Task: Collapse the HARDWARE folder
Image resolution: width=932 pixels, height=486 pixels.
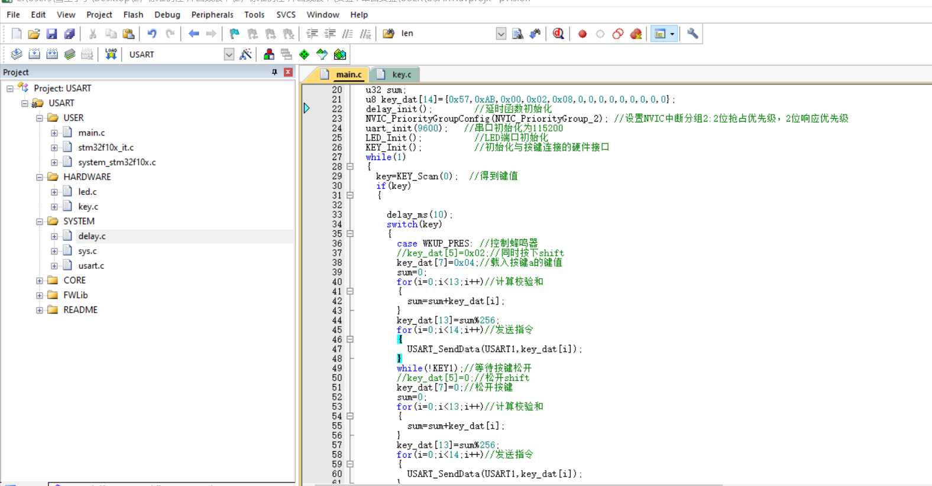Action: tap(40, 177)
